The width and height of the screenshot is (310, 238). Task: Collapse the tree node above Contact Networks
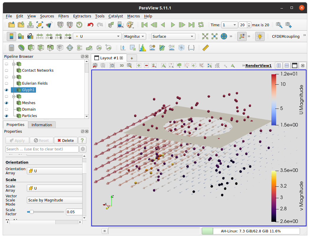(14, 64)
